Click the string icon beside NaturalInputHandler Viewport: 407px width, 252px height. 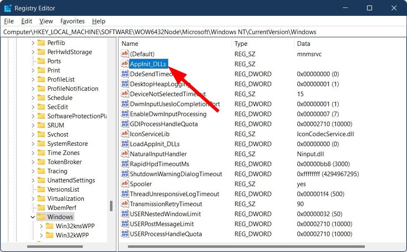click(125, 154)
